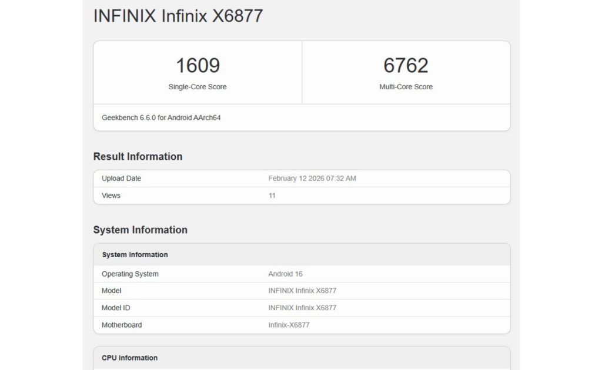Click the Result Information heading
This screenshot has height=370, width=602.
(137, 156)
